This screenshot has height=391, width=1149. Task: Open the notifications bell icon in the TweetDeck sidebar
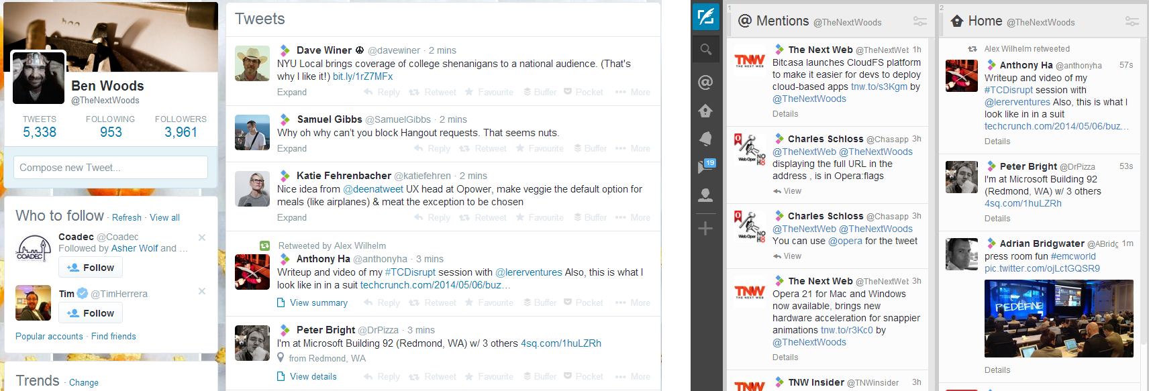click(x=705, y=138)
